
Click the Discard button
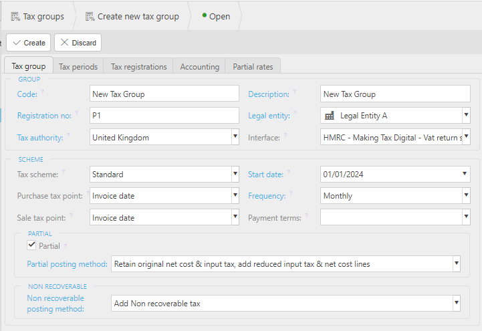(x=78, y=43)
